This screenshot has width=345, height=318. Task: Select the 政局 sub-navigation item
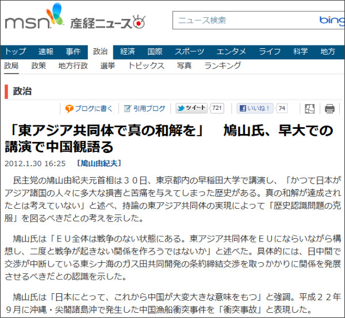pyautogui.click(x=11, y=66)
